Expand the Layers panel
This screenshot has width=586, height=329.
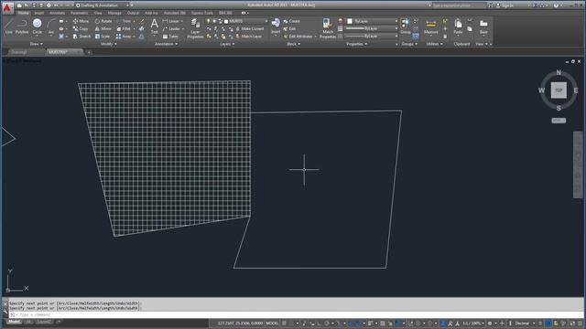[227, 44]
